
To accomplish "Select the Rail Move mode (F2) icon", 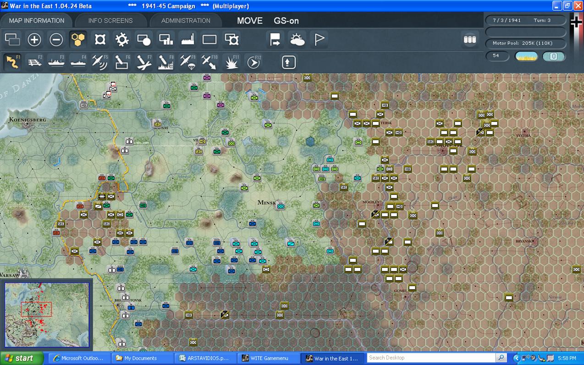I will pos(34,62).
